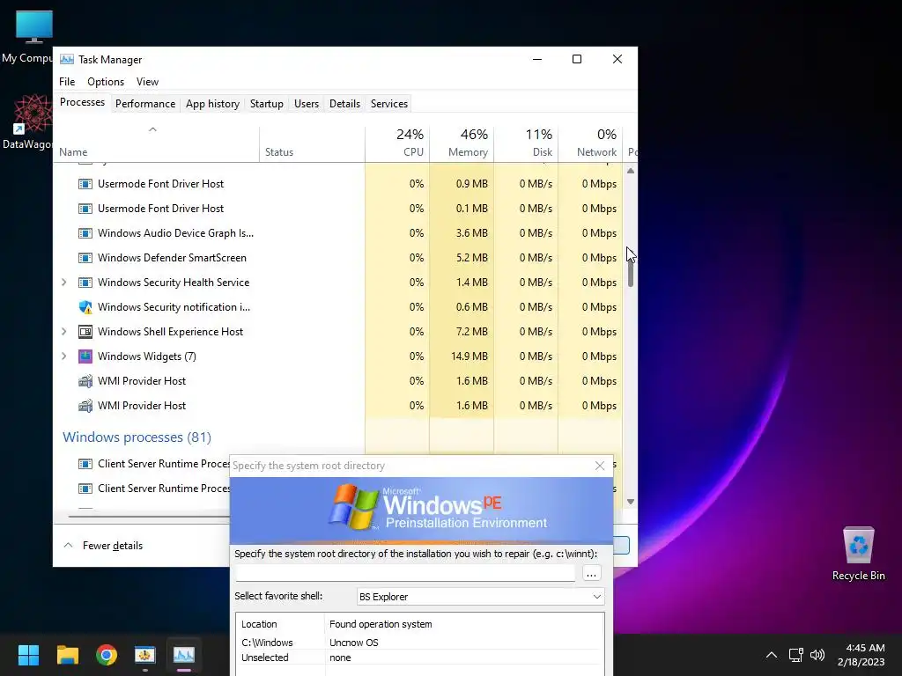Click the Found operation system column header

[381, 624]
